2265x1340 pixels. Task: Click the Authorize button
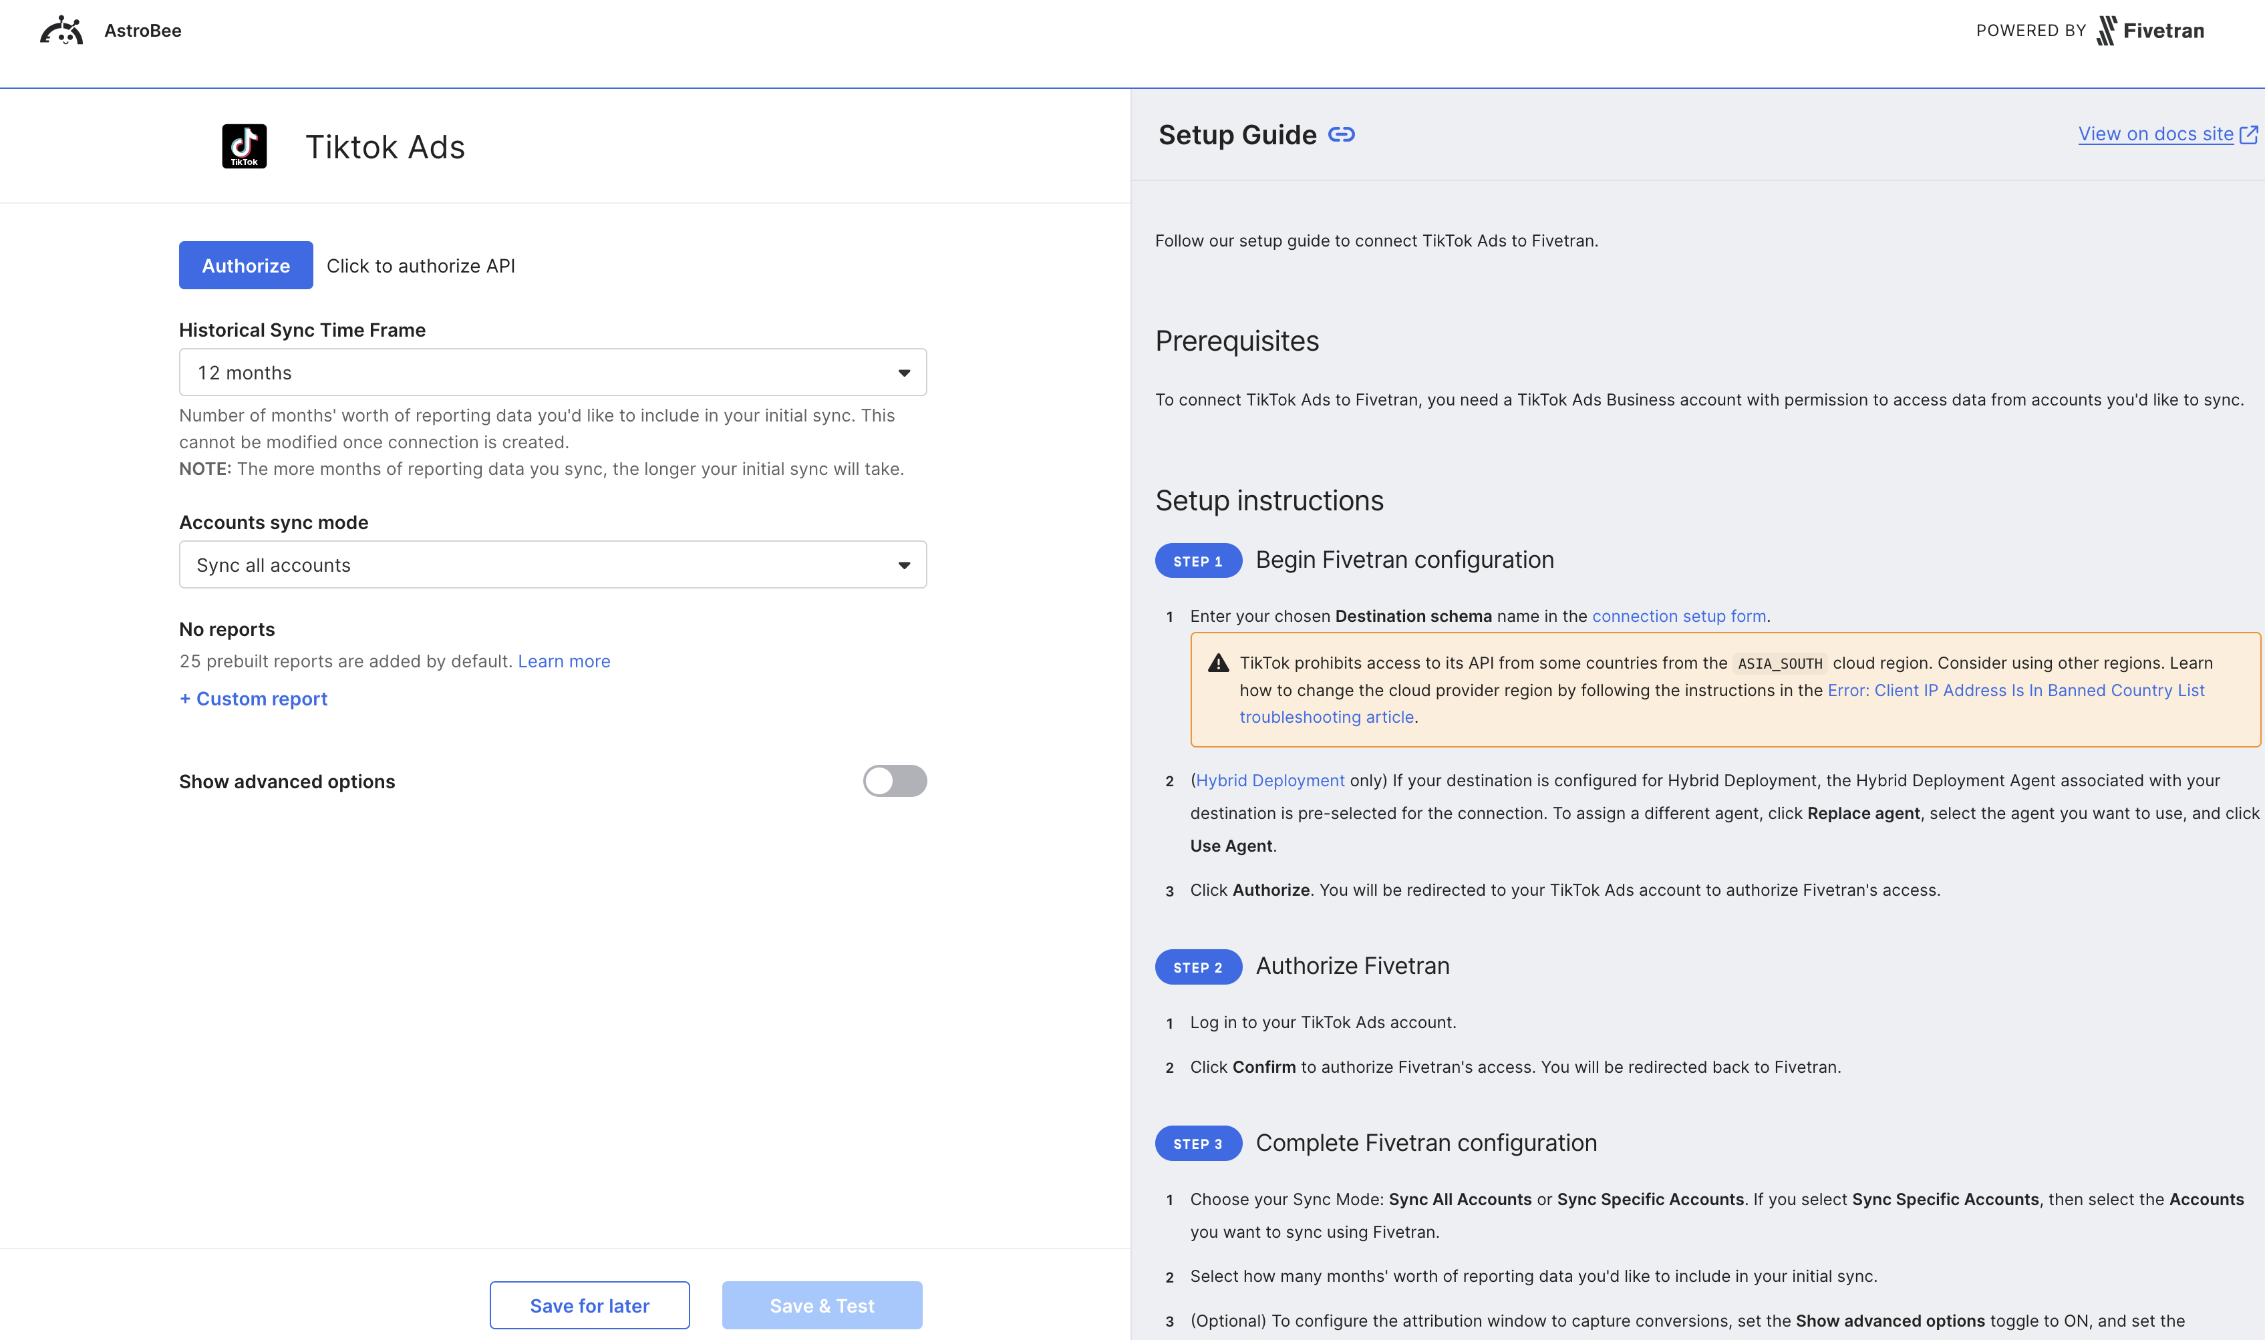pos(245,265)
